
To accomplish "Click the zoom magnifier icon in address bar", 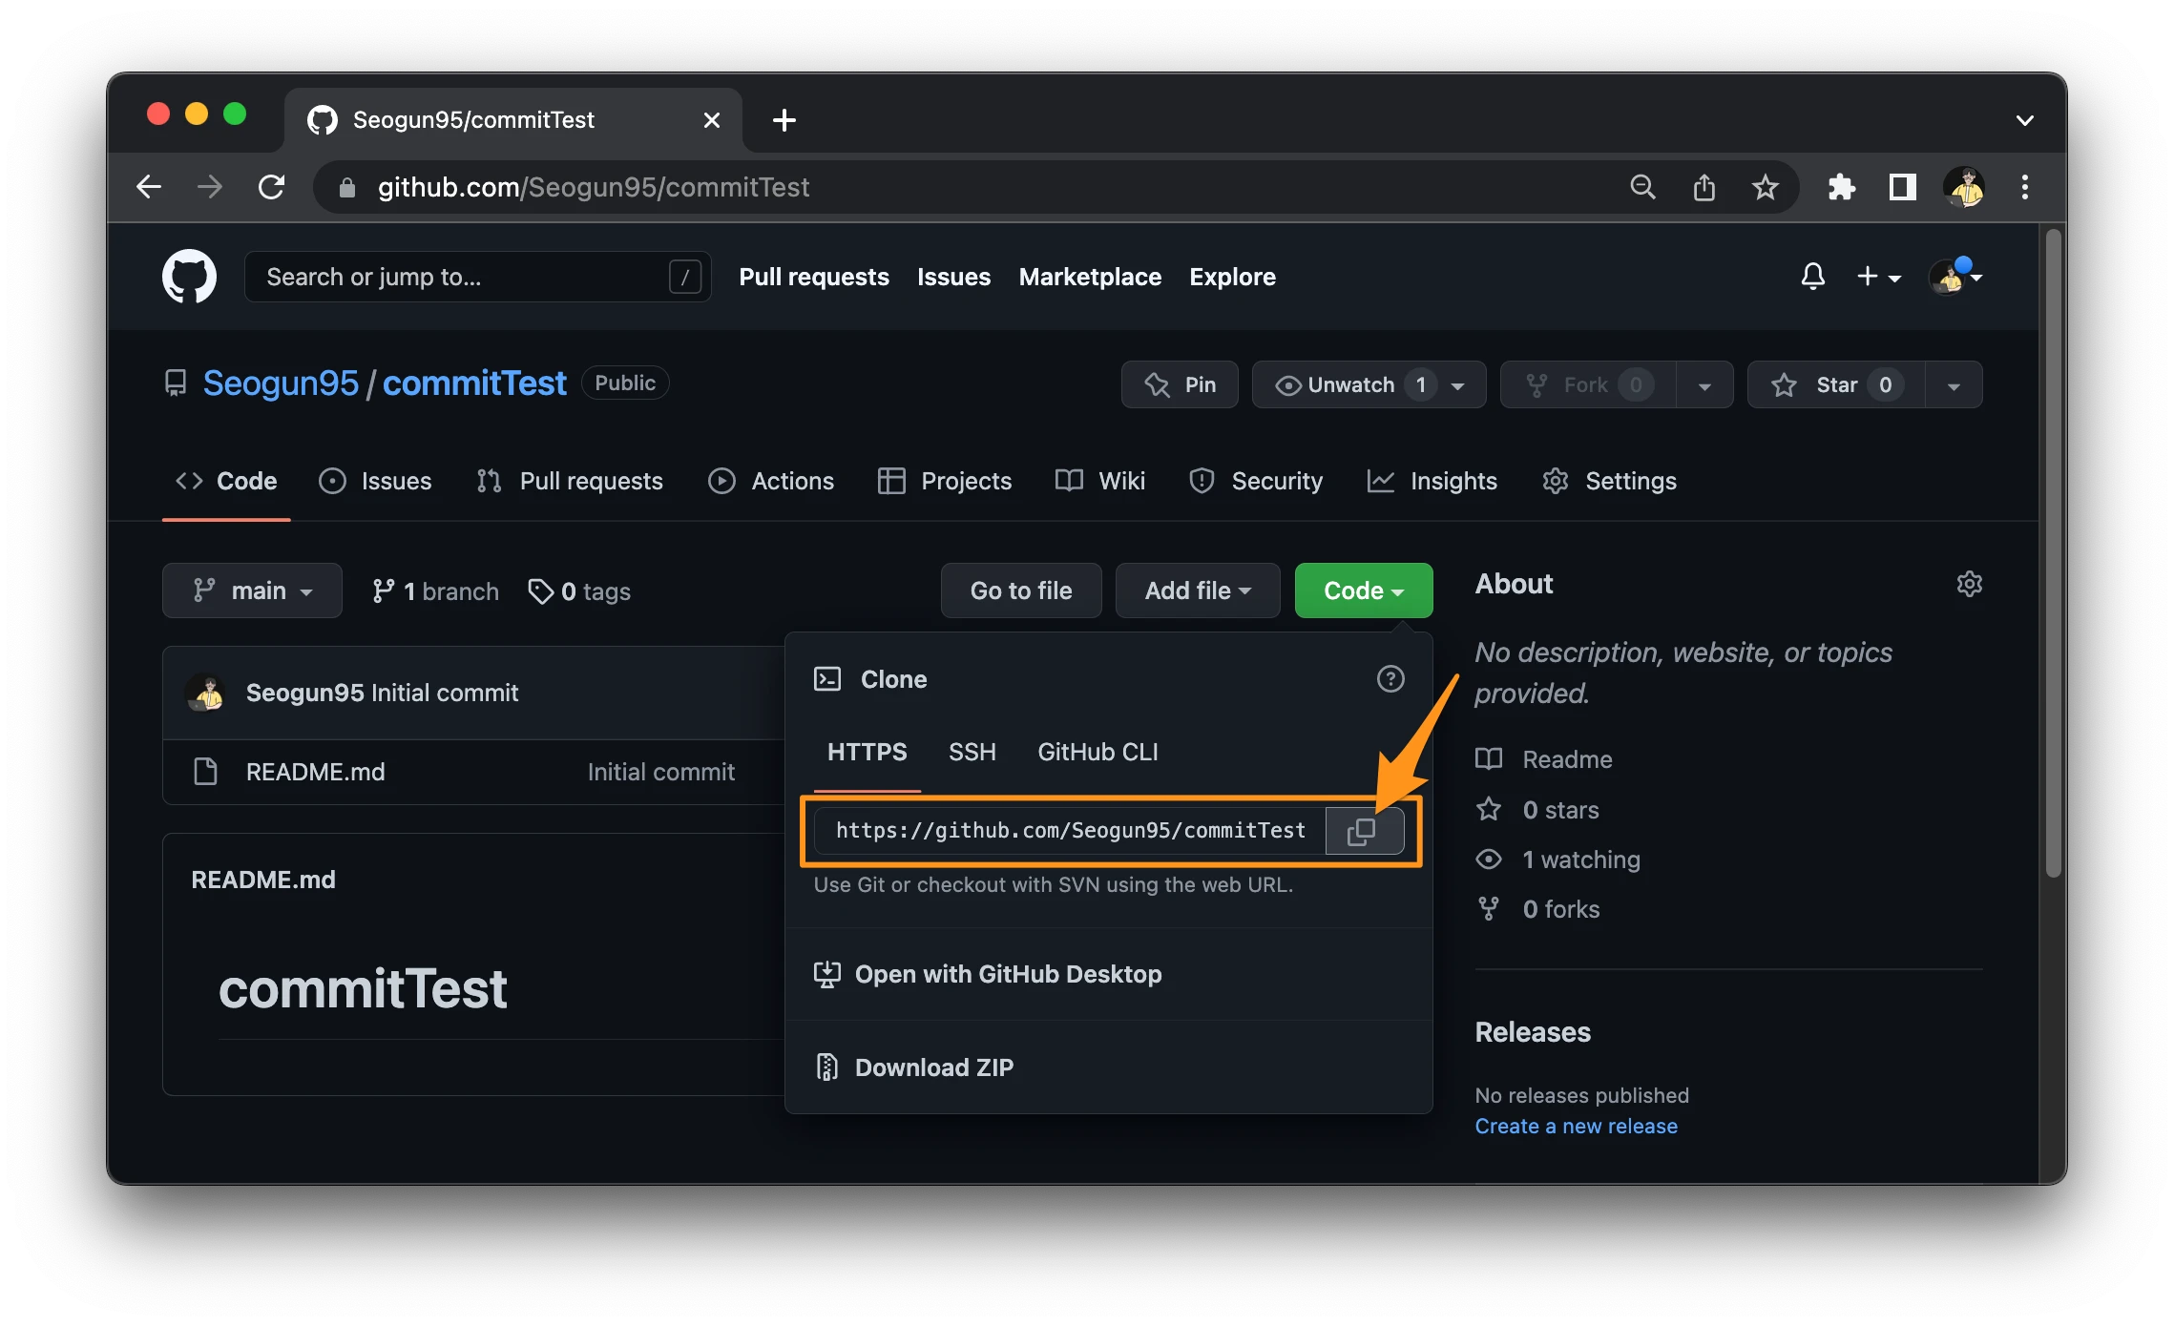I will pos(1642,187).
